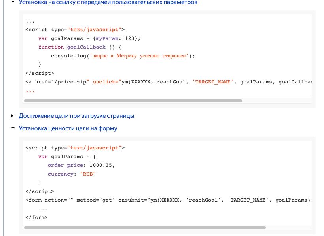Viewport: 324px width, 236px height.
Task: Click the red '...' under the href line
Action: pyautogui.click(x=30, y=91)
